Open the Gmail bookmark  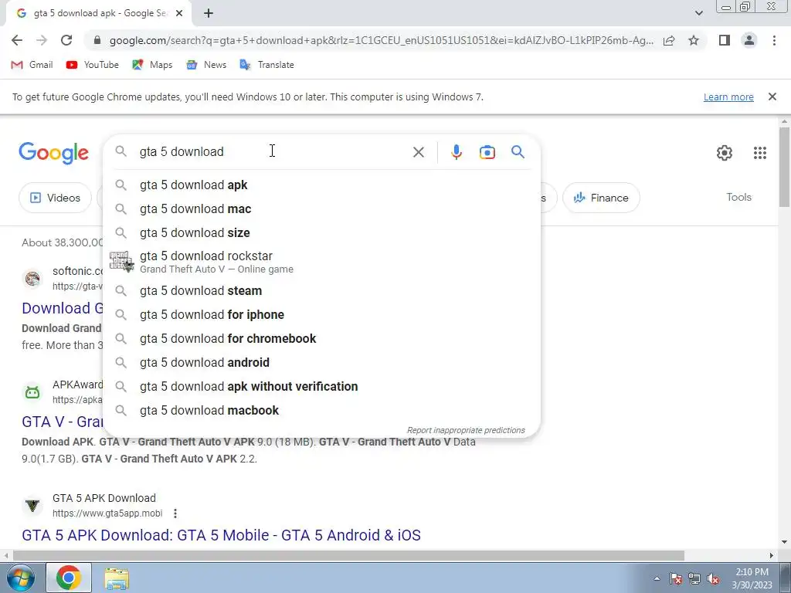tap(32, 65)
